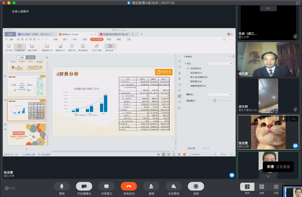Click the 全部应用 apply-to-all button
This screenshot has height=197, width=302.
[x=191, y=148]
